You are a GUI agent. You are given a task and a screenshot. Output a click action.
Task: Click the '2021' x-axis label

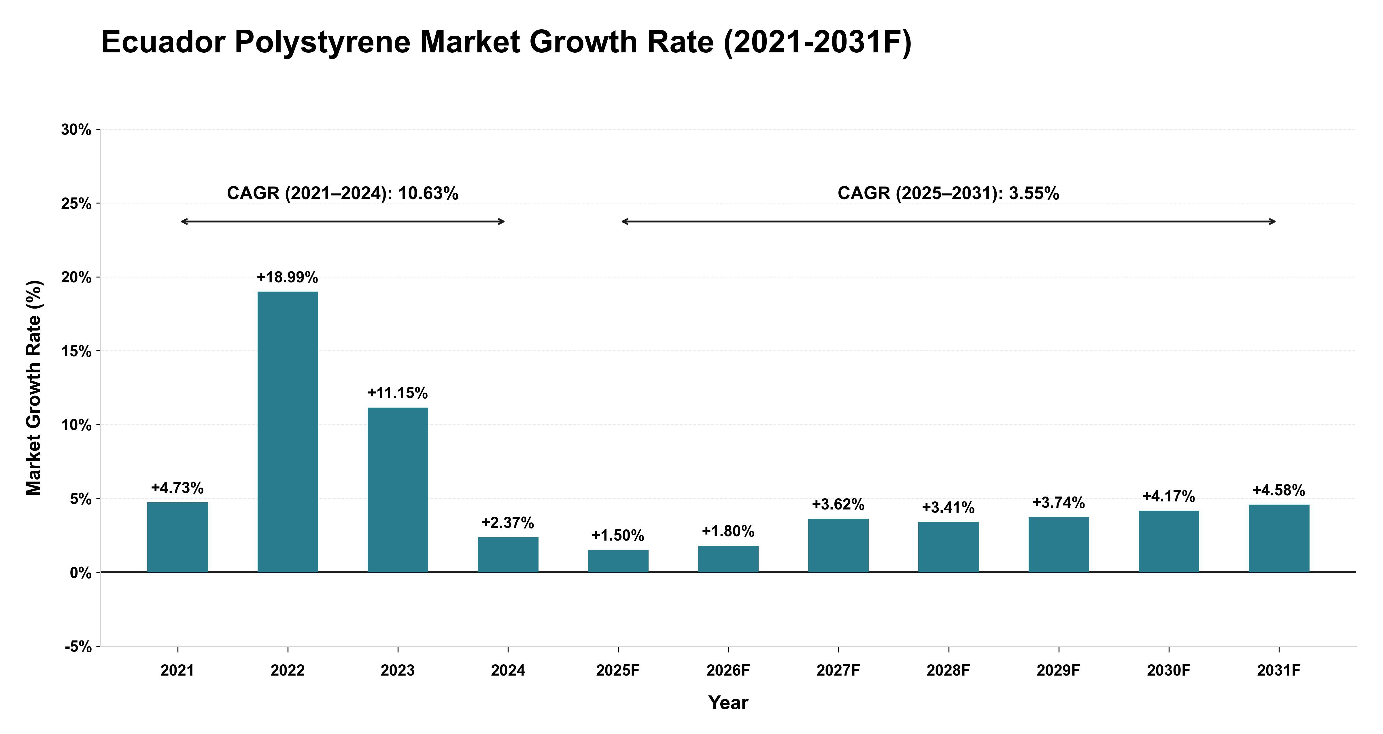click(177, 671)
